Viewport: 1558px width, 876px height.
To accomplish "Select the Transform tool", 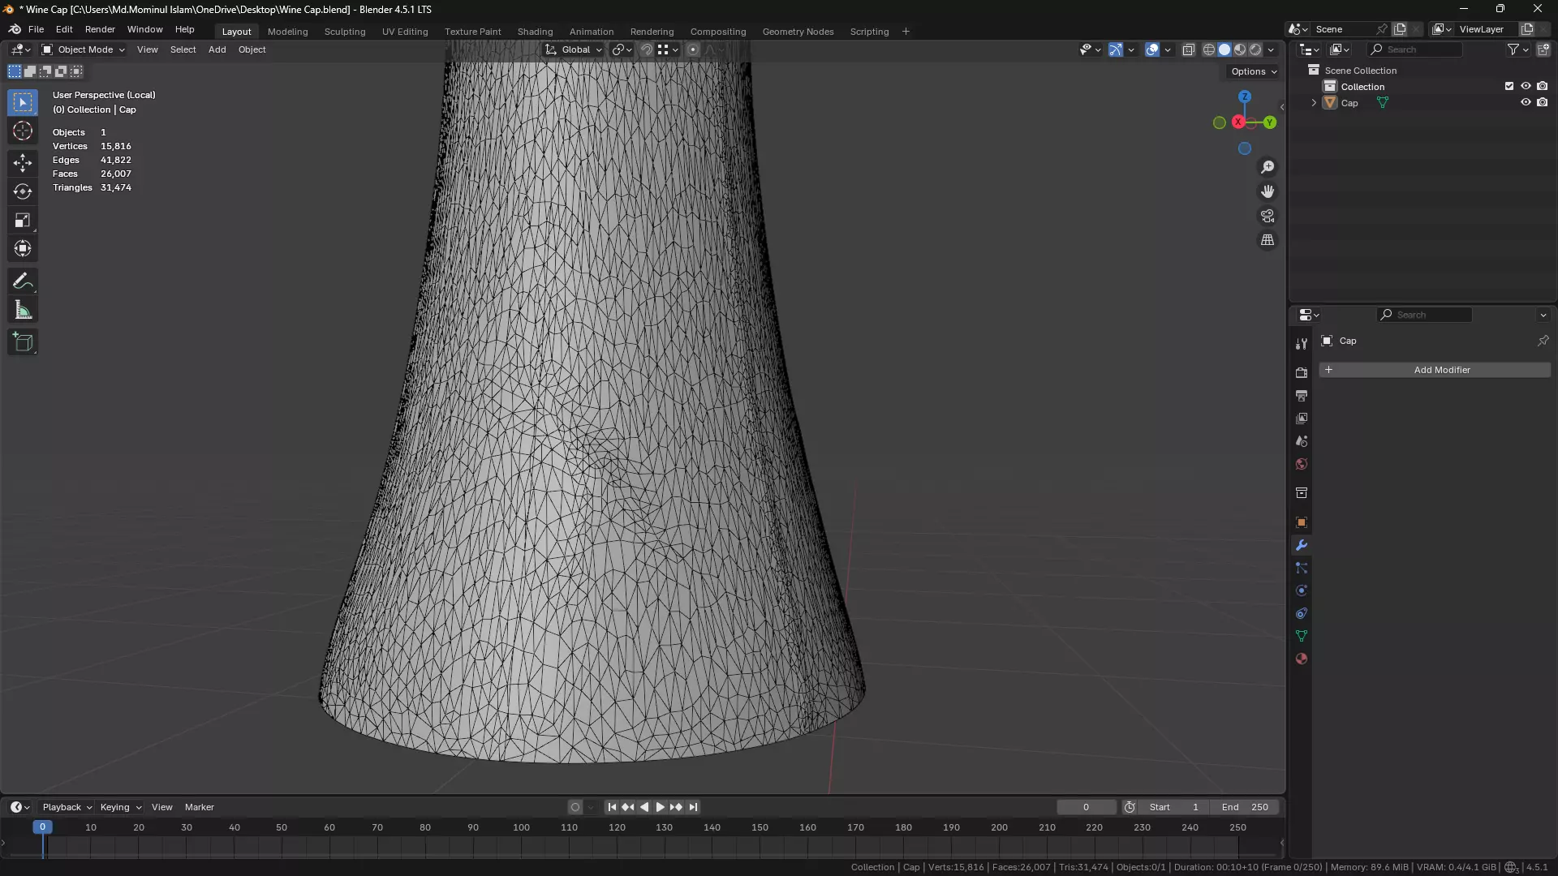I will click(x=23, y=248).
